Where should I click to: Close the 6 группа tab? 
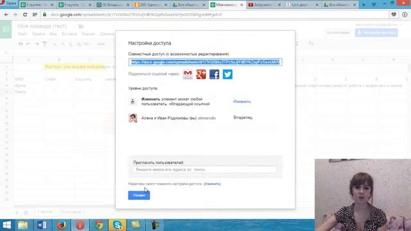click(52, 4)
